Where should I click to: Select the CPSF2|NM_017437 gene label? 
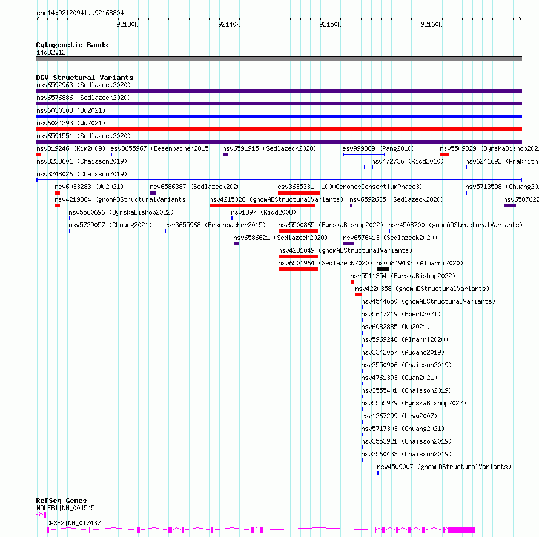tap(73, 523)
